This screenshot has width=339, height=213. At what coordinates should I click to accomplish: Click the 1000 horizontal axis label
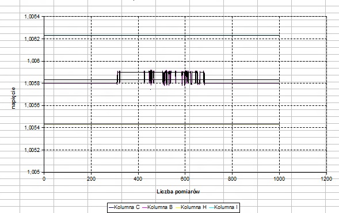point(279,179)
